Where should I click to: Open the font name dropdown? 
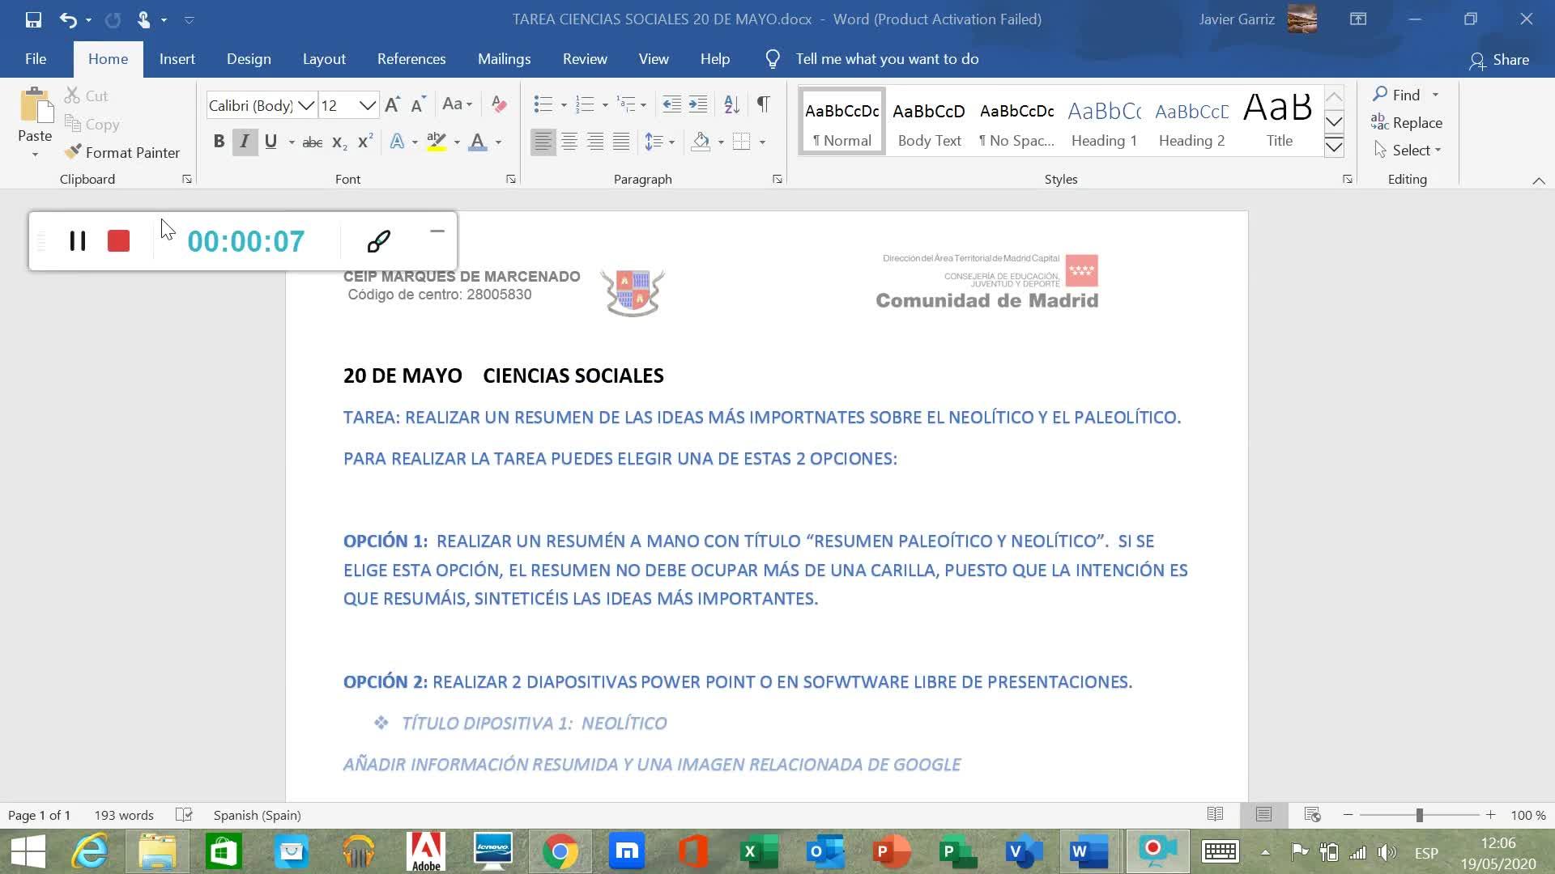306,106
